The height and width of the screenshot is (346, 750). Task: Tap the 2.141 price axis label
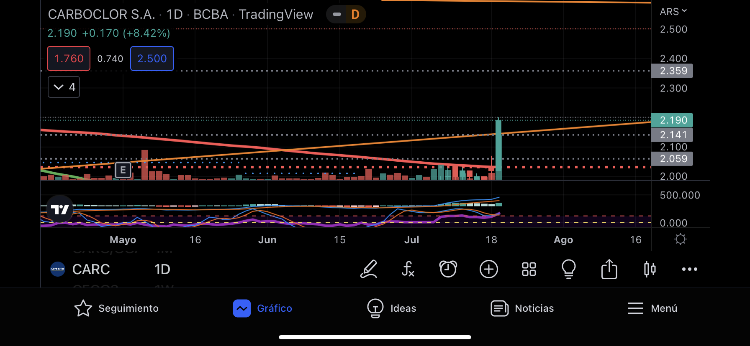672,135
